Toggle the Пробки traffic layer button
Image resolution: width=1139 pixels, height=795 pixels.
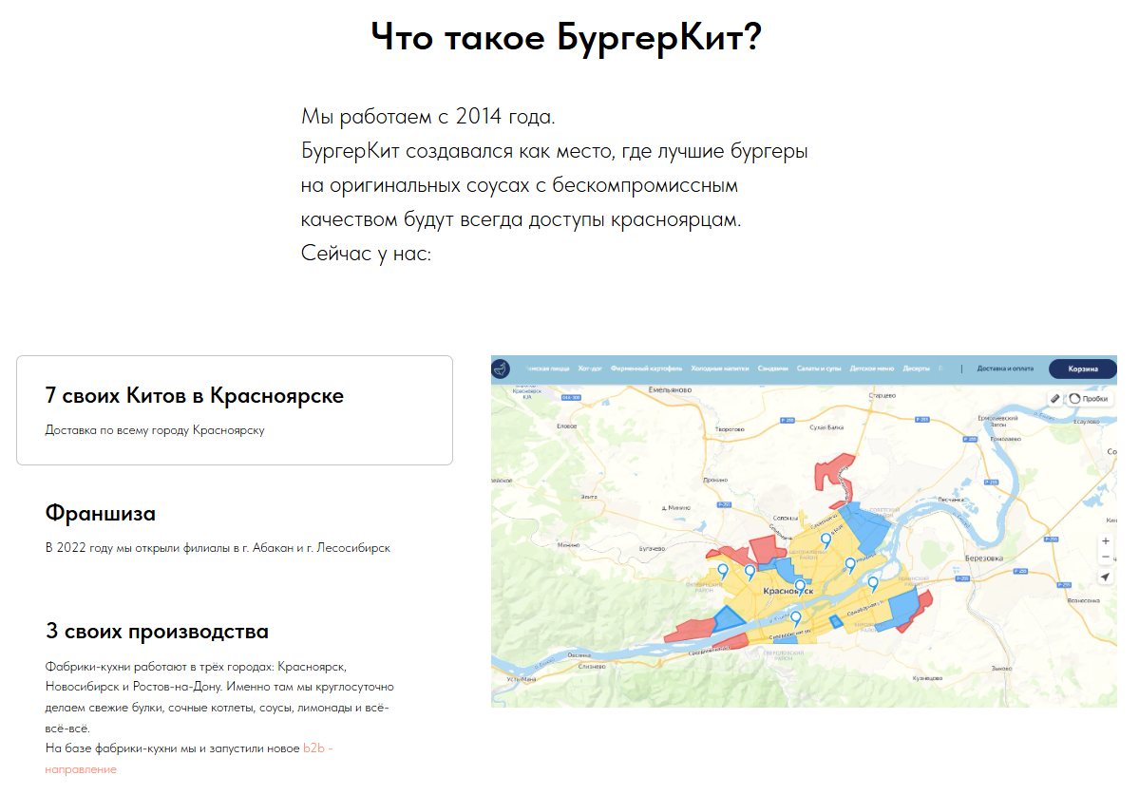pyautogui.click(x=1089, y=399)
